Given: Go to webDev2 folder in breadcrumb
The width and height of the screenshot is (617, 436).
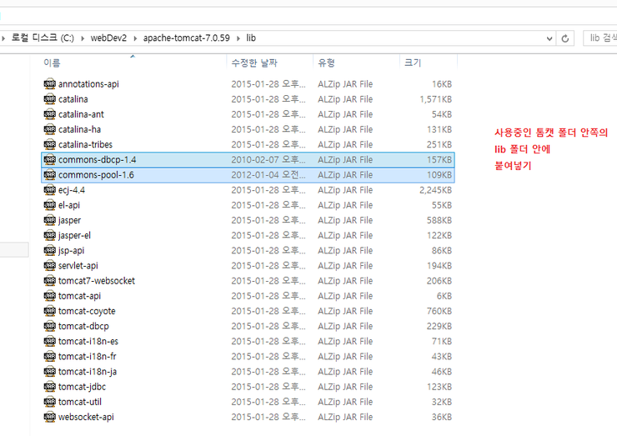Looking at the screenshot, I should (110, 38).
